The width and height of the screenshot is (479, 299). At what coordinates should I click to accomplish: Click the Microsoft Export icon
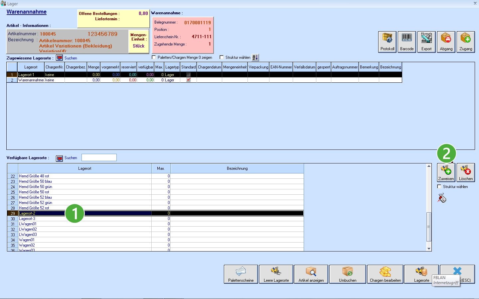coord(426,42)
